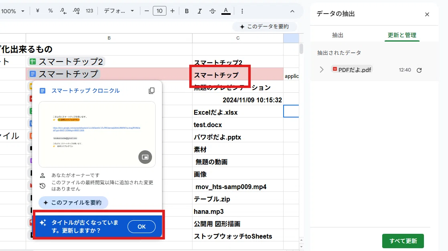Click the すべて更新 button
Screen dimensions: 448x251
pos(403,241)
